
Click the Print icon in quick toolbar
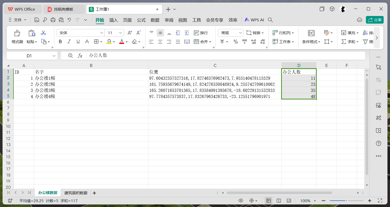(x=53, y=20)
